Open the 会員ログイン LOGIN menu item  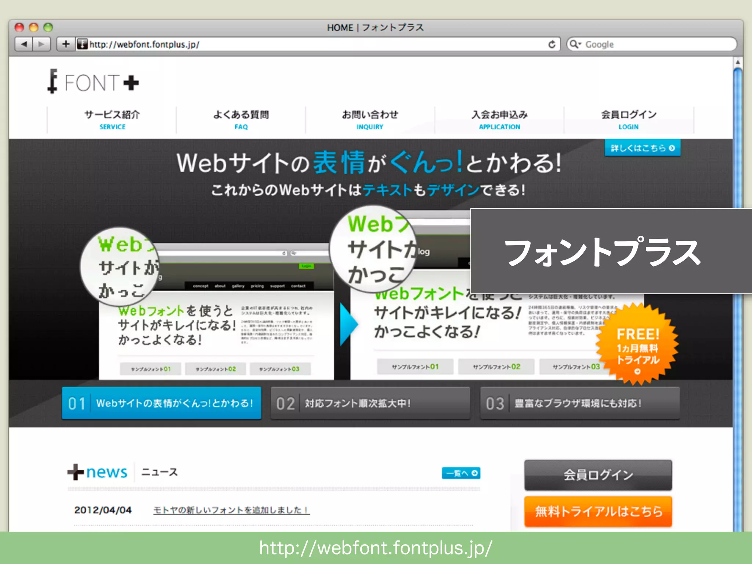629,120
